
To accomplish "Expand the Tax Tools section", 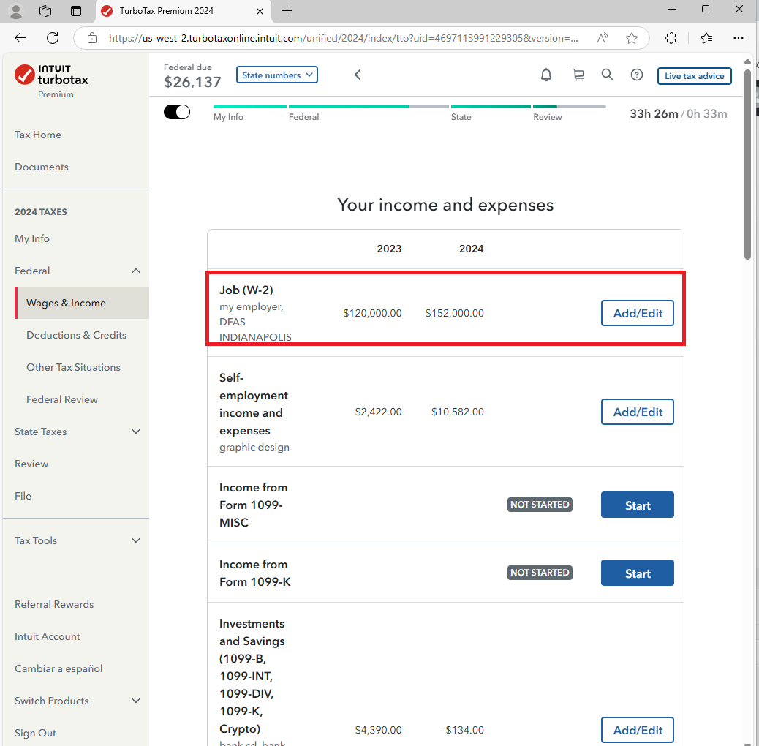I will [136, 540].
